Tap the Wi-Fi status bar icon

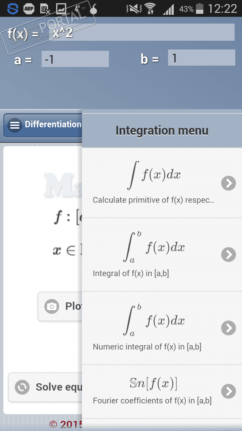click(150, 9)
